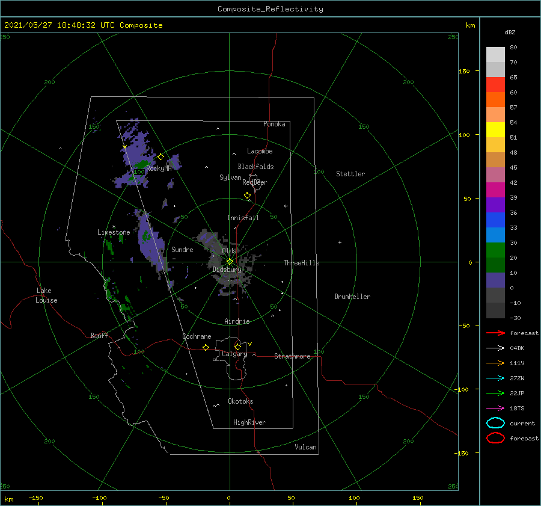Click the Okotoks label
This screenshot has height=506, width=541.
240,401
